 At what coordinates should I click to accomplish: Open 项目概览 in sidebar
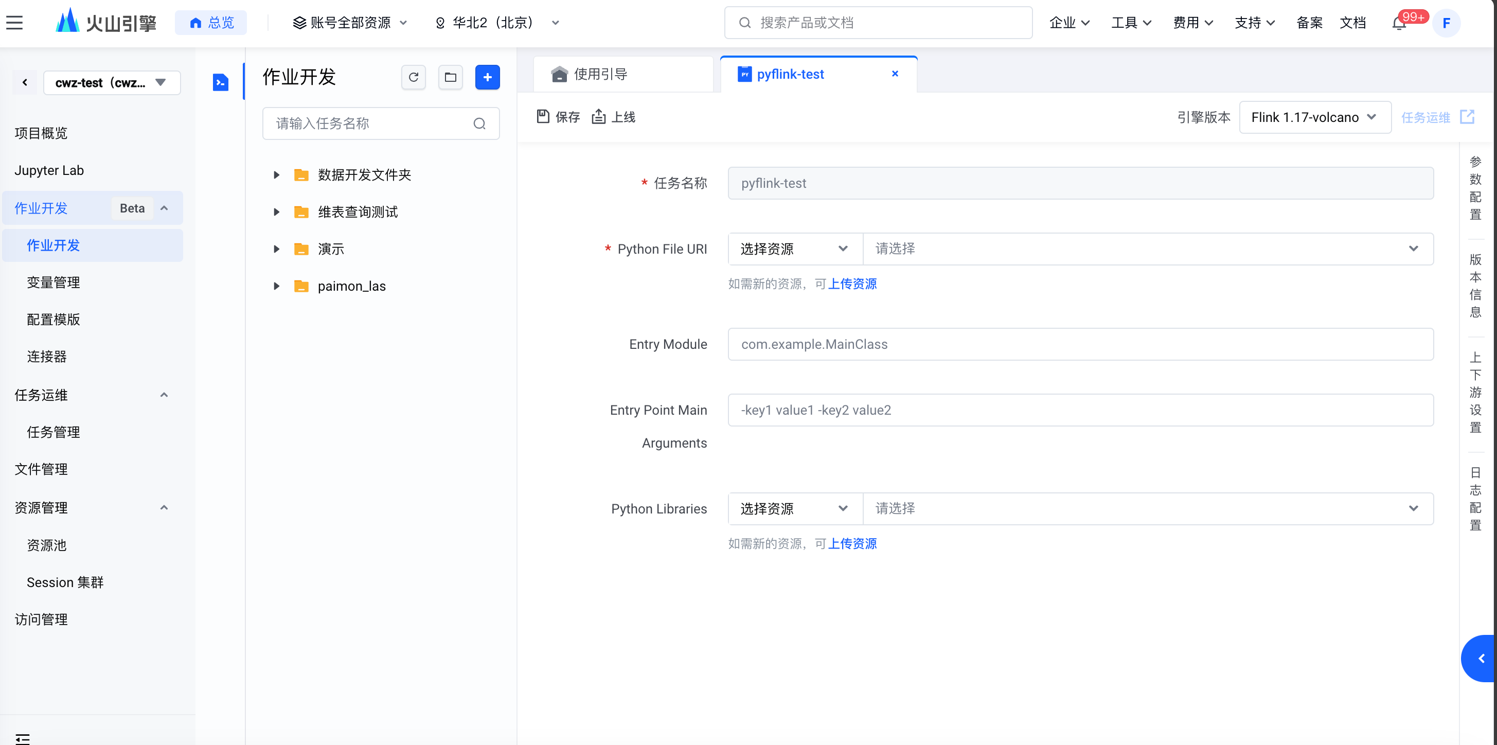pyautogui.click(x=41, y=133)
